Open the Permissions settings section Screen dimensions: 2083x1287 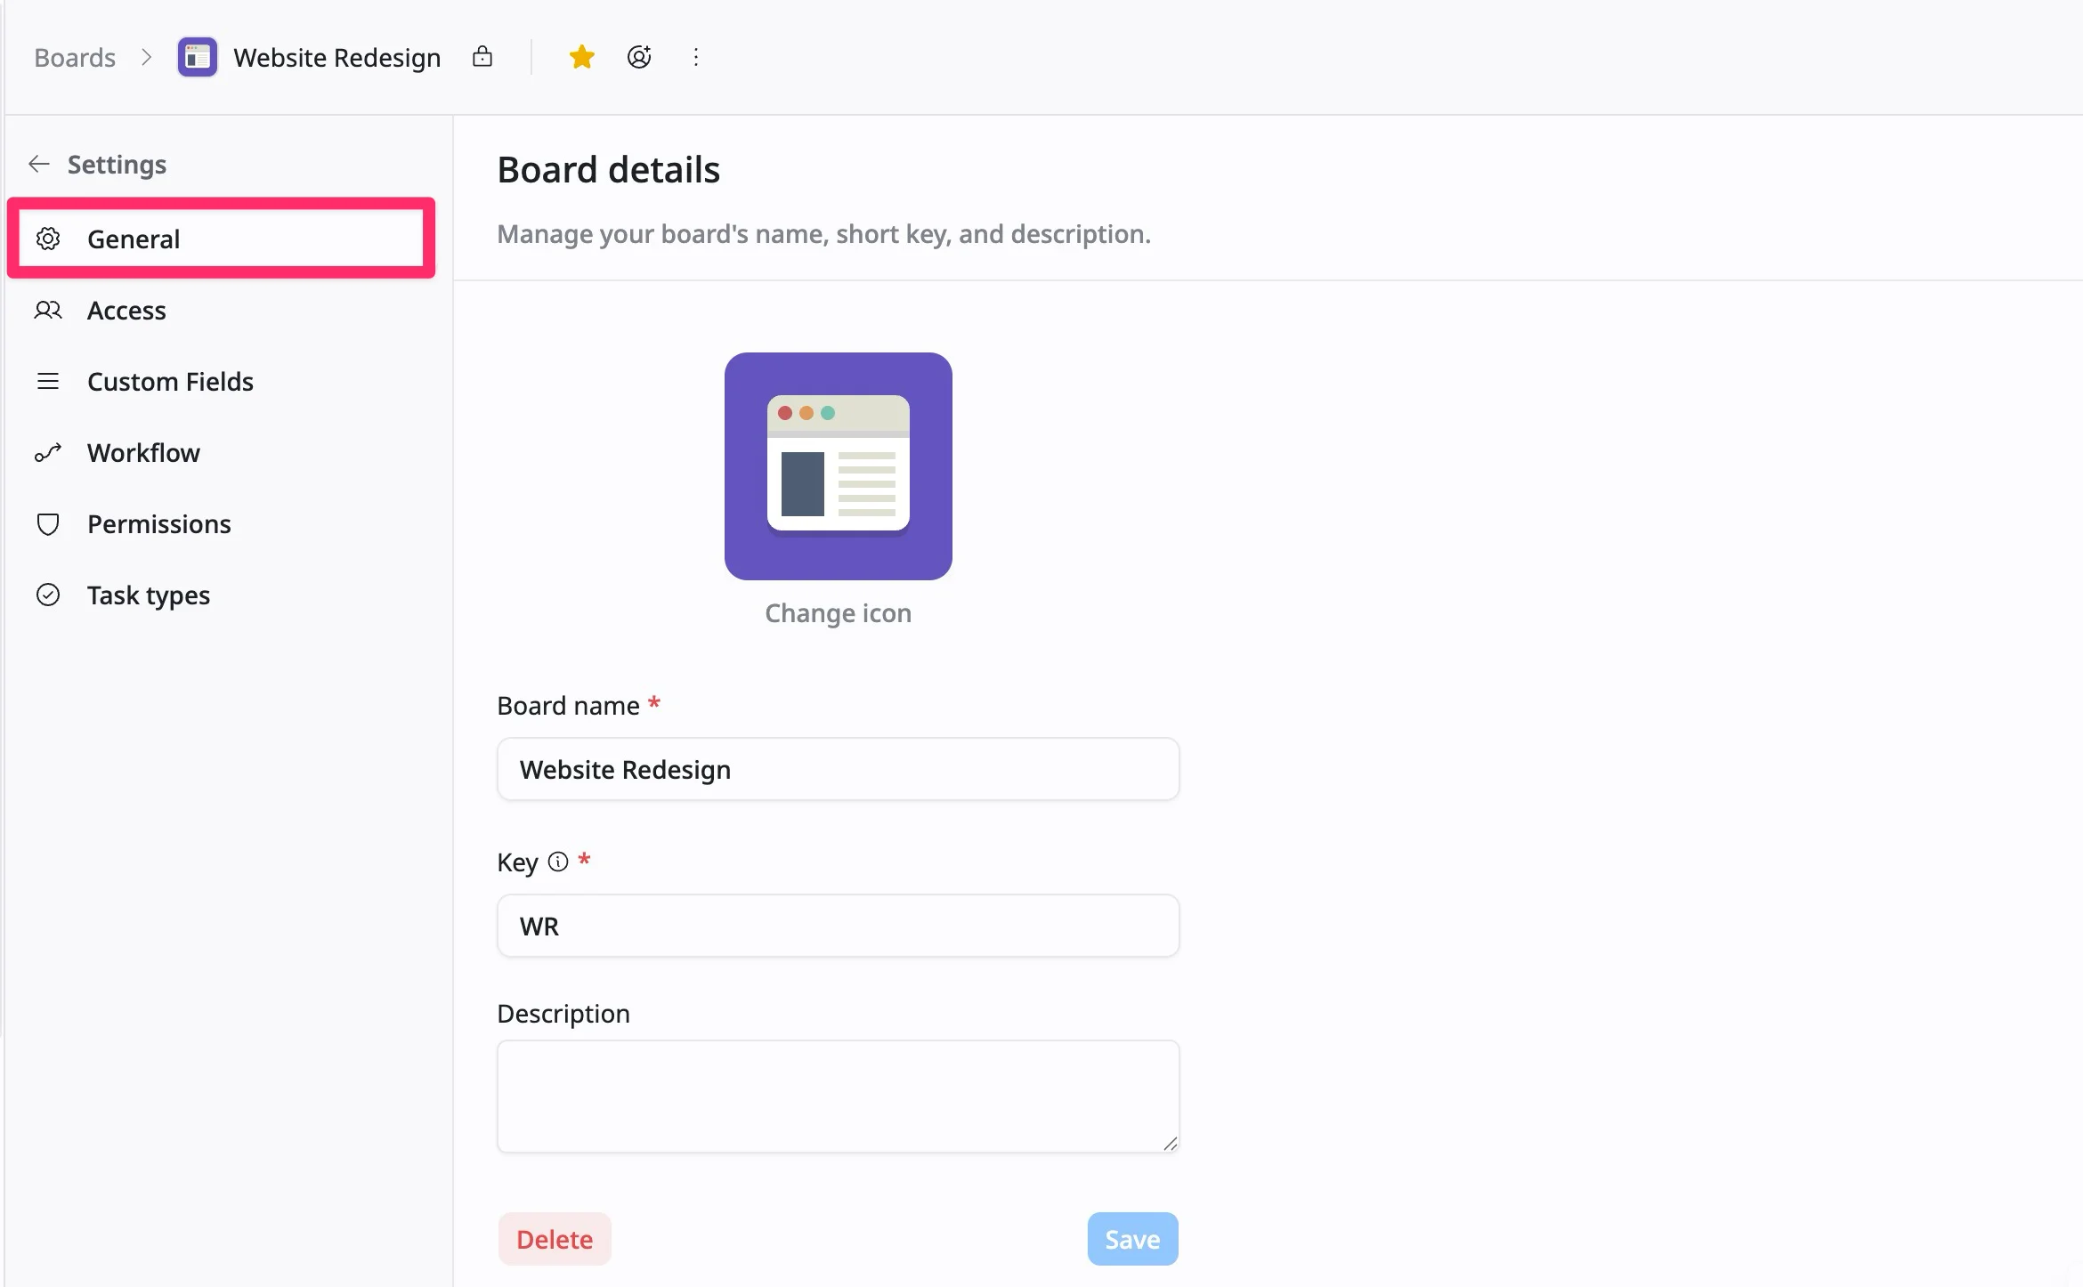click(221, 523)
